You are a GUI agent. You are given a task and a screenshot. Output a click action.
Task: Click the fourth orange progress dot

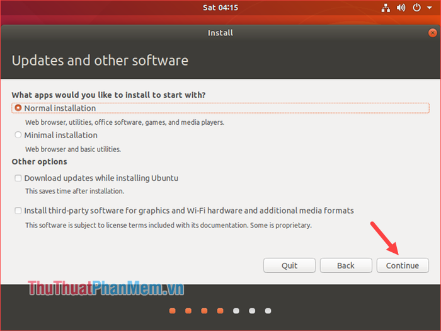pyautogui.click(x=220, y=311)
